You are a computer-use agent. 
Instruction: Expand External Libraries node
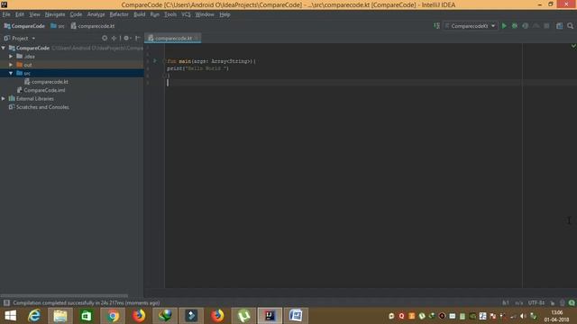click(x=4, y=98)
